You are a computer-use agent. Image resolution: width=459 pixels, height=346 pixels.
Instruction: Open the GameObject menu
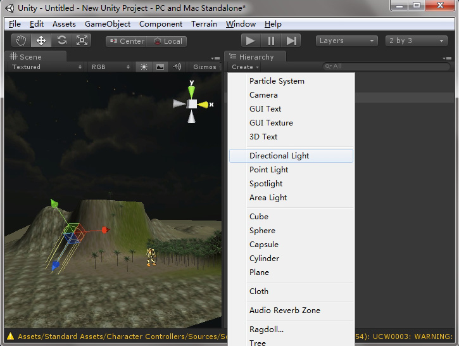(x=108, y=23)
